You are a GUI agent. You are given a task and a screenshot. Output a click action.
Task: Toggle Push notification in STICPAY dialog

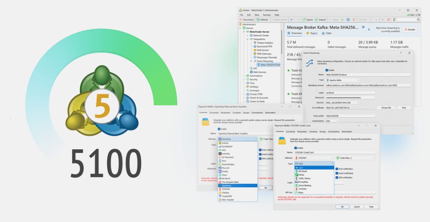point(337,169)
